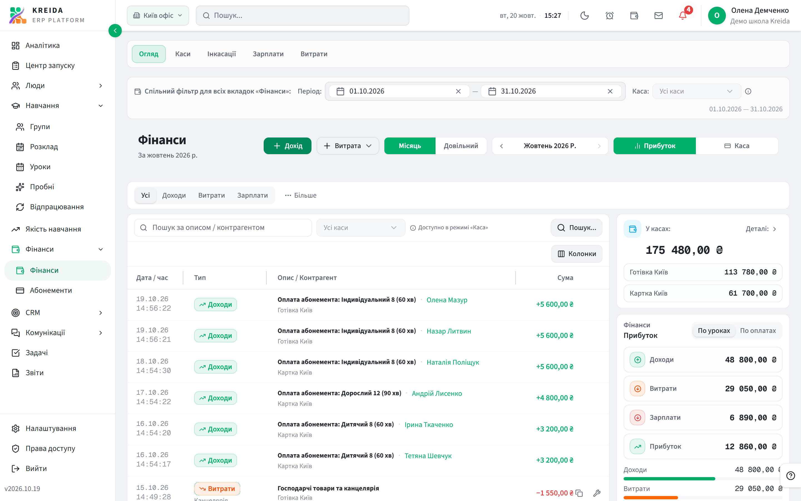Open table Усі каси dropdown
801x501 pixels.
click(x=360, y=228)
